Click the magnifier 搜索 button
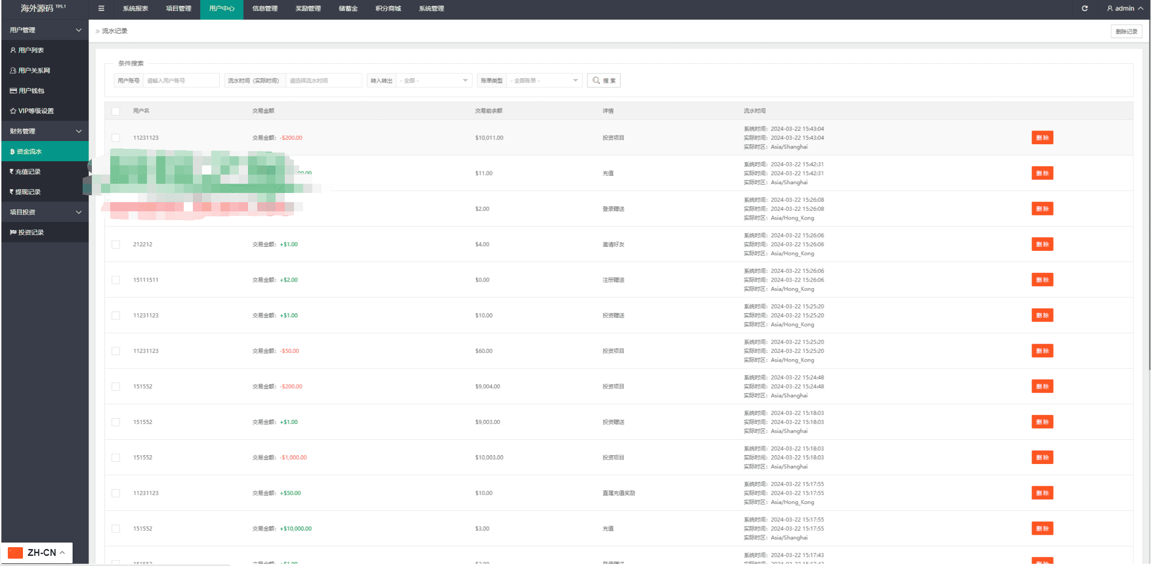The image size is (1151, 566). pyautogui.click(x=604, y=80)
